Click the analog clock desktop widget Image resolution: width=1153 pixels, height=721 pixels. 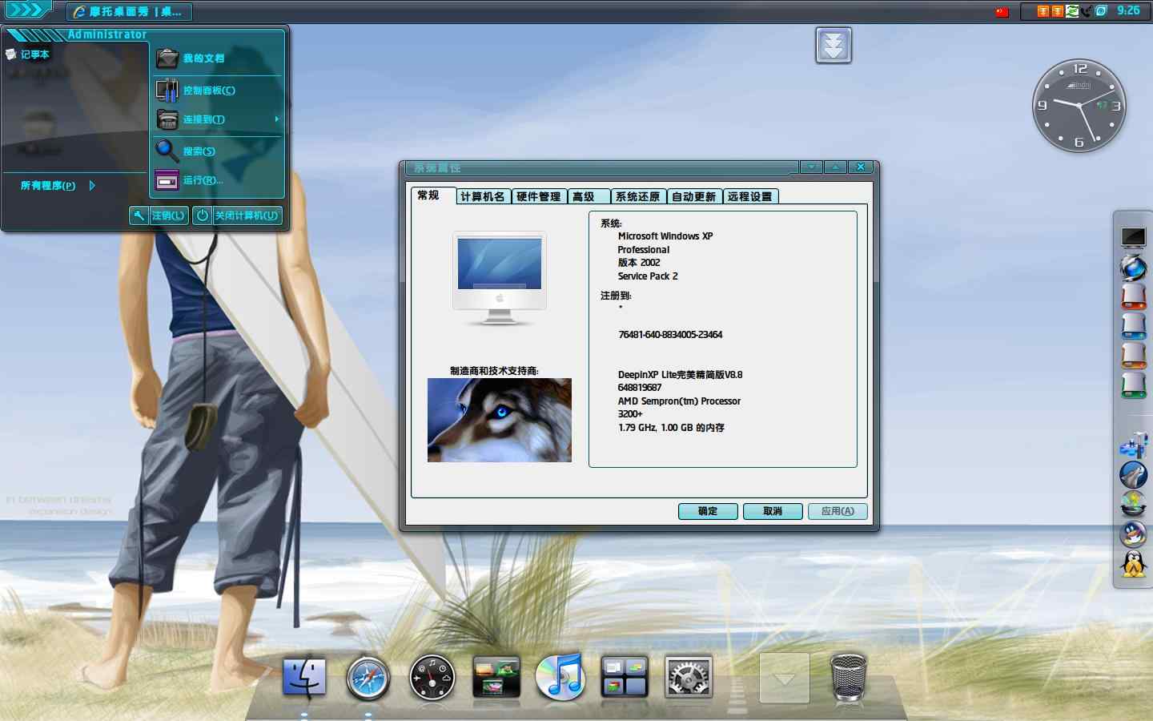(x=1079, y=105)
